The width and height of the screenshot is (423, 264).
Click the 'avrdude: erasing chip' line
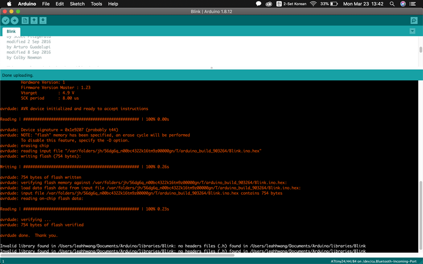[x=24, y=146]
